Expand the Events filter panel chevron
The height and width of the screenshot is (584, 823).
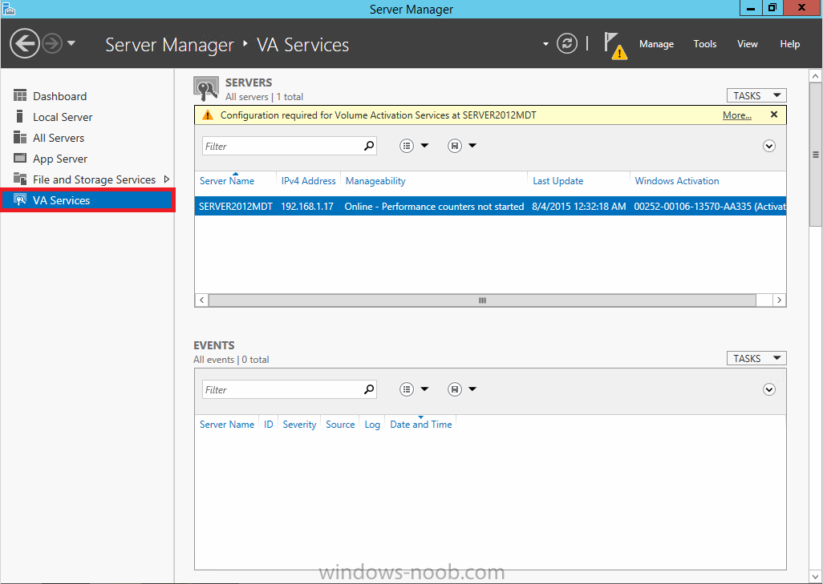coord(769,389)
